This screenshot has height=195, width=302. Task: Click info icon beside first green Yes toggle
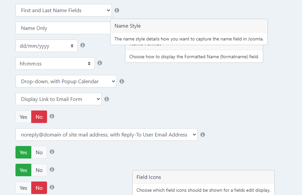(52, 152)
